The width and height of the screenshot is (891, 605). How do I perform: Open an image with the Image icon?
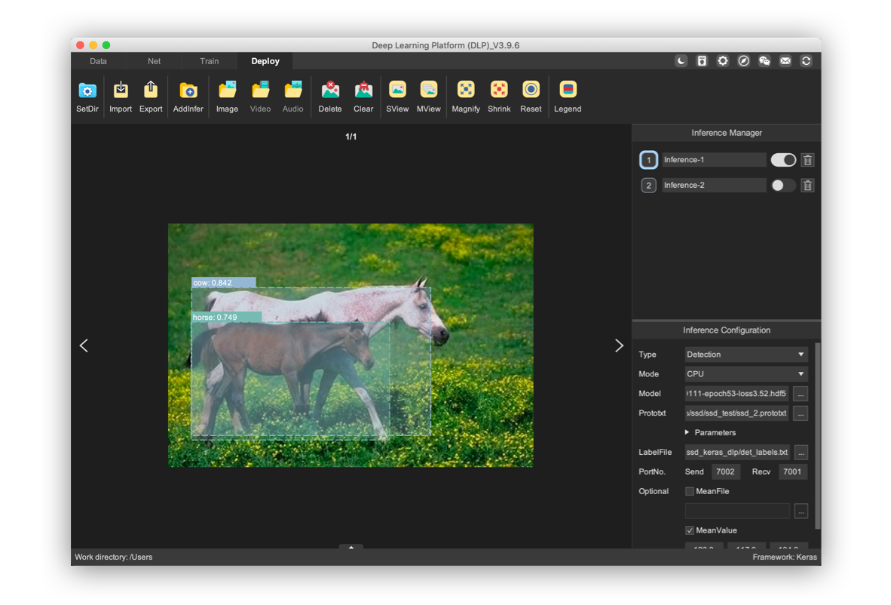pyautogui.click(x=227, y=91)
